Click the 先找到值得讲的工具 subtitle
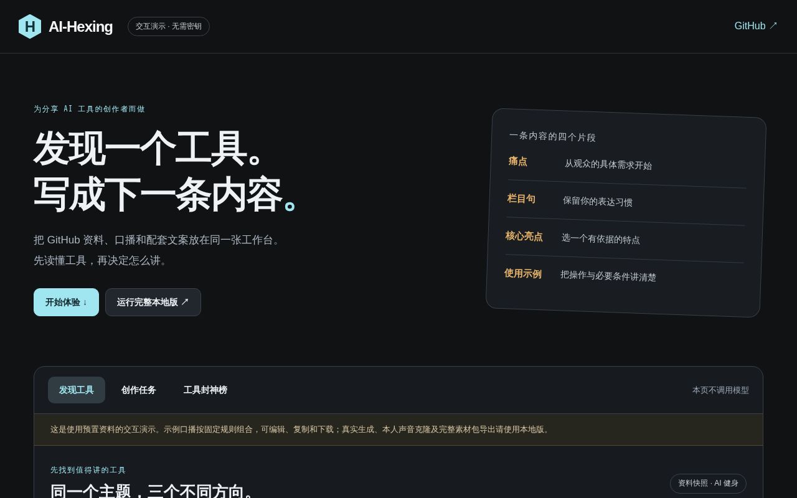This screenshot has width=797, height=498. (x=88, y=470)
